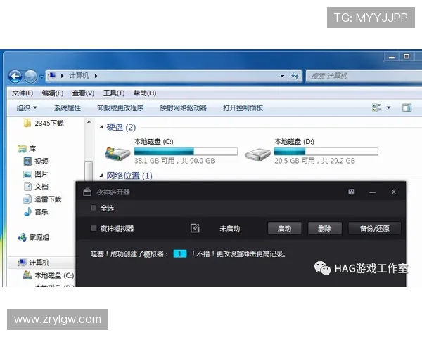Click the emulator count badge 1
422x337 pixels.
(x=180, y=253)
